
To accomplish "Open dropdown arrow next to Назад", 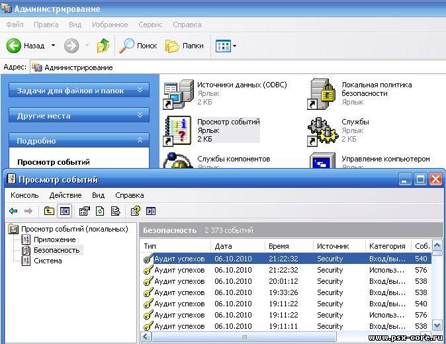I will pos(53,45).
